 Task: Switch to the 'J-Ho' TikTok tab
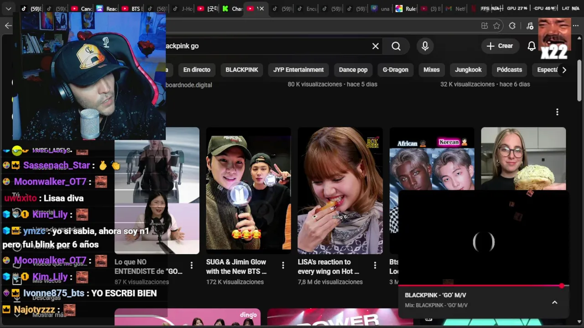[x=182, y=8]
